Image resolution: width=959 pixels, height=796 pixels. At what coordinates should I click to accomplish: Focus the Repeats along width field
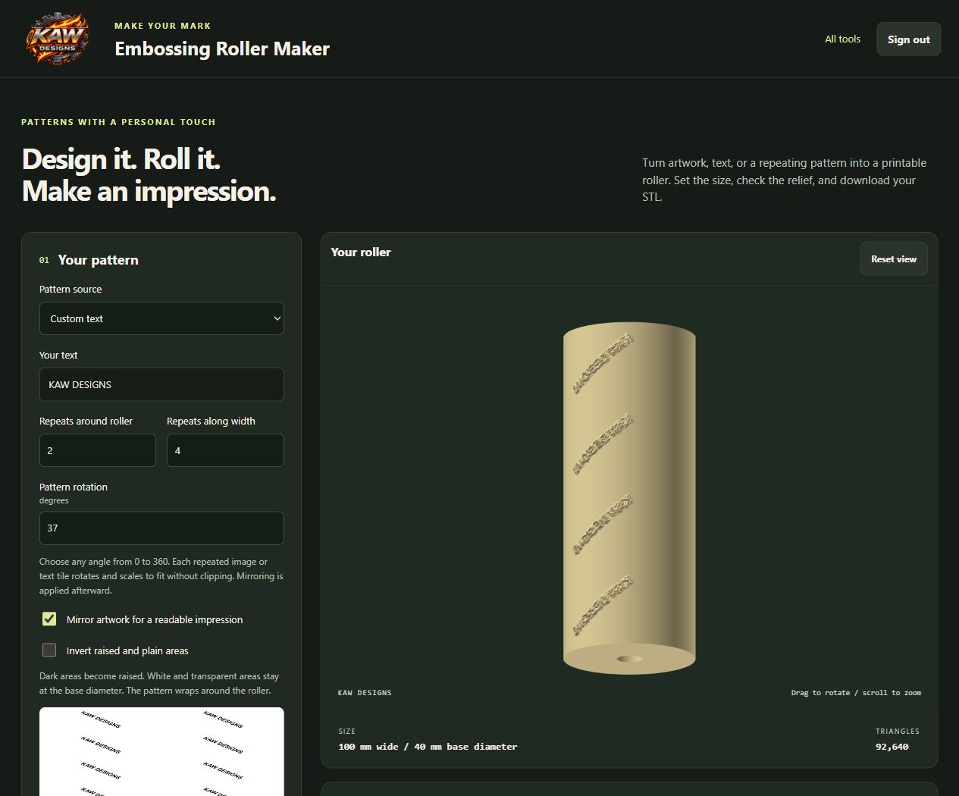pos(225,450)
